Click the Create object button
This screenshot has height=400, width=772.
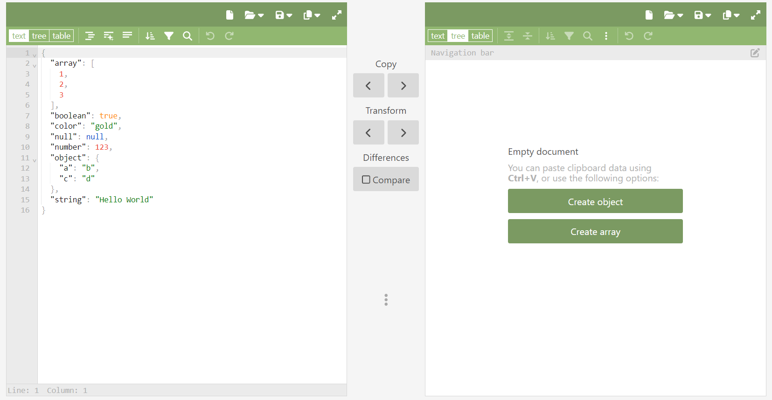point(595,201)
